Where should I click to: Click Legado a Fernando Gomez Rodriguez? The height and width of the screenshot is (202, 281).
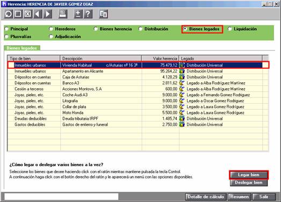click(x=218, y=95)
